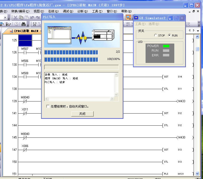
Task: Click the vertical scrollbar thumb of ladder editor
Action: (197, 49)
